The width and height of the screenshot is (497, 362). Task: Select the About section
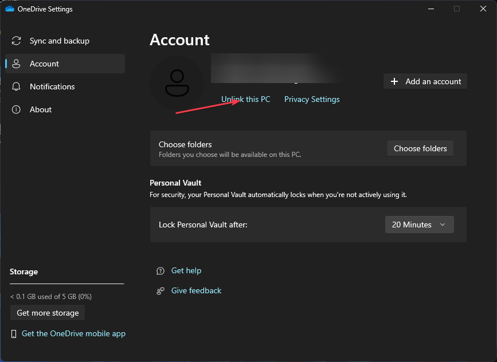[x=41, y=110]
